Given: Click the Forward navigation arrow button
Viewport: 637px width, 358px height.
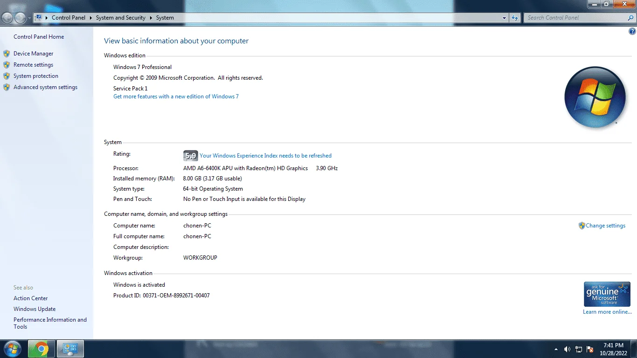Looking at the screenshot, I should pos(20,18).
